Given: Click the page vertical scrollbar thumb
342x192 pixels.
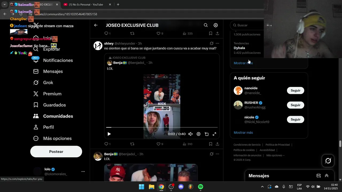Looking at the screenshot, I should pyautogui.click(x=340, y=144).
